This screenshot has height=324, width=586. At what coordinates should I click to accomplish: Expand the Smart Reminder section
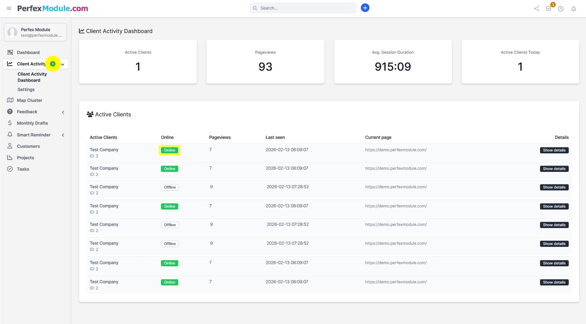point(63,135)
